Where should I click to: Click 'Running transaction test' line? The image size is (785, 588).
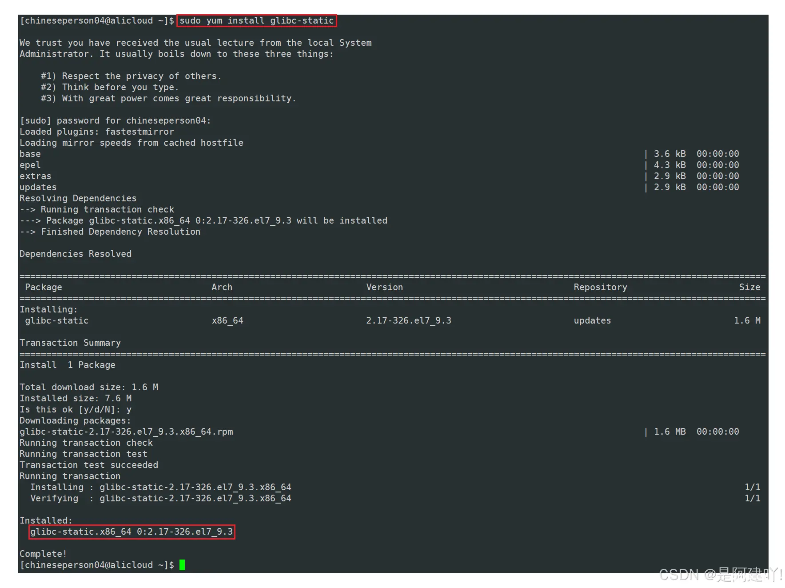[x=84, y=454]
